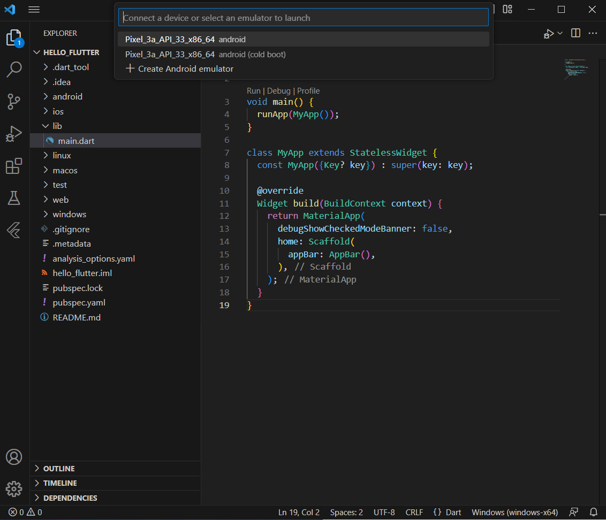Change indentation via Spaces: 2
The height and width of the screenshot is (520, 606).
(x=346, y=513)
